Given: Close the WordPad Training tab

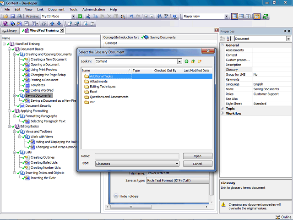Looking at the screenshot, I should coord(62,31).
